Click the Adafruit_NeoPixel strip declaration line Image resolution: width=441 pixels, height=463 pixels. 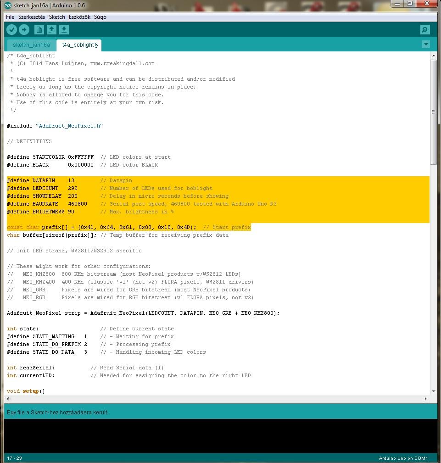pyautogui.click(x=143, y=313)
